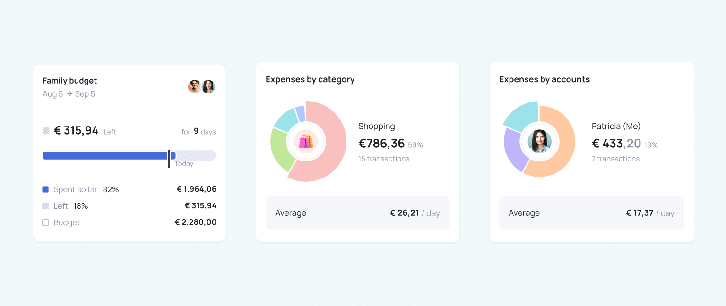Click the Average € 26,21 / day row

(x=358, y=213)
